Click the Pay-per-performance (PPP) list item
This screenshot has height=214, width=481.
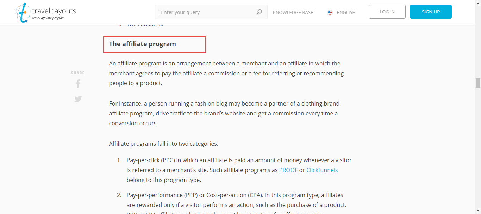coord(237,200)
